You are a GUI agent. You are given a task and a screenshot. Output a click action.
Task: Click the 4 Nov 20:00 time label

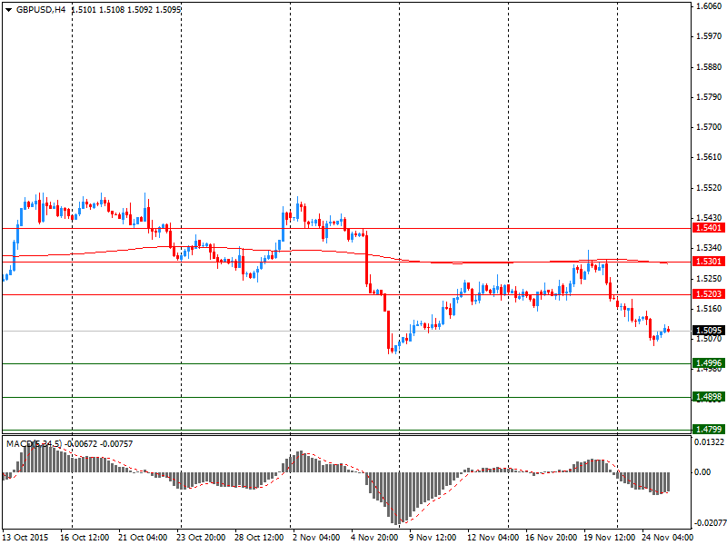coord(374,538)
